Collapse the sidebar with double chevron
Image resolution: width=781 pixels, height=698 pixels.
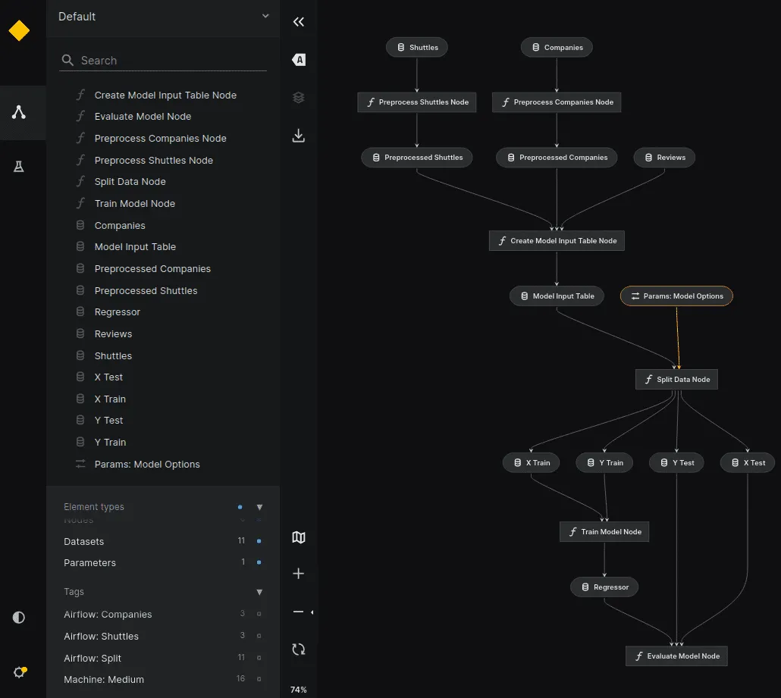point(299,22)
